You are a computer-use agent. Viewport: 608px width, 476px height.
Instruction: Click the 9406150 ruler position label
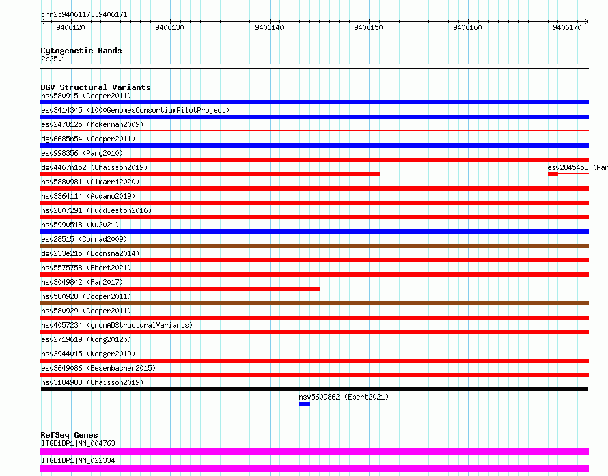[368, 27]
